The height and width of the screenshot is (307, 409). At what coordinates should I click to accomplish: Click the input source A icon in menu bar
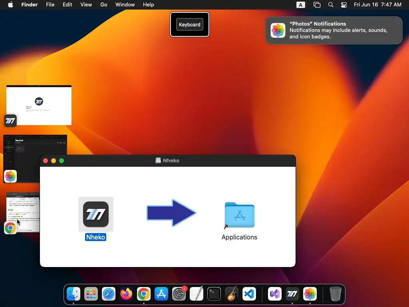pos(301,5)
